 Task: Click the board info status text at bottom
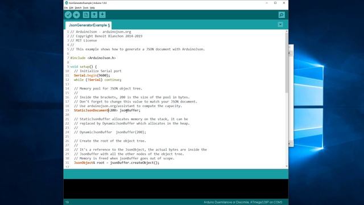(243, 202)
